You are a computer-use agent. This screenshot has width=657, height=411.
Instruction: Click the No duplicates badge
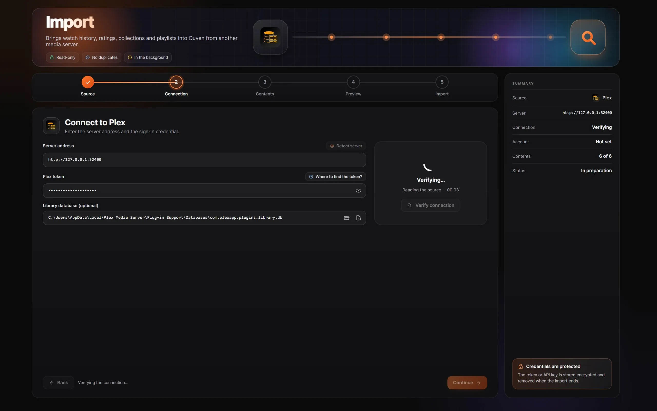102,57
